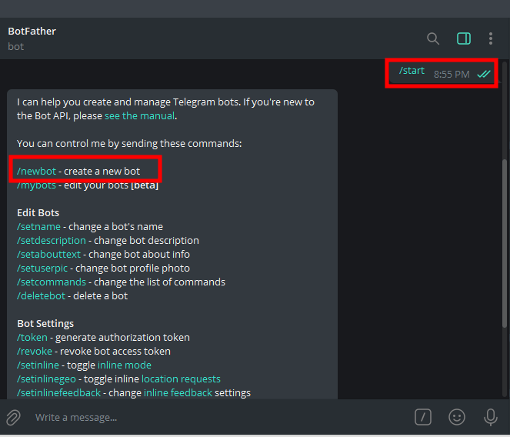Click the 8:55 PM message timestamp
The image size is (510, 437).
[x=452, y=75]
